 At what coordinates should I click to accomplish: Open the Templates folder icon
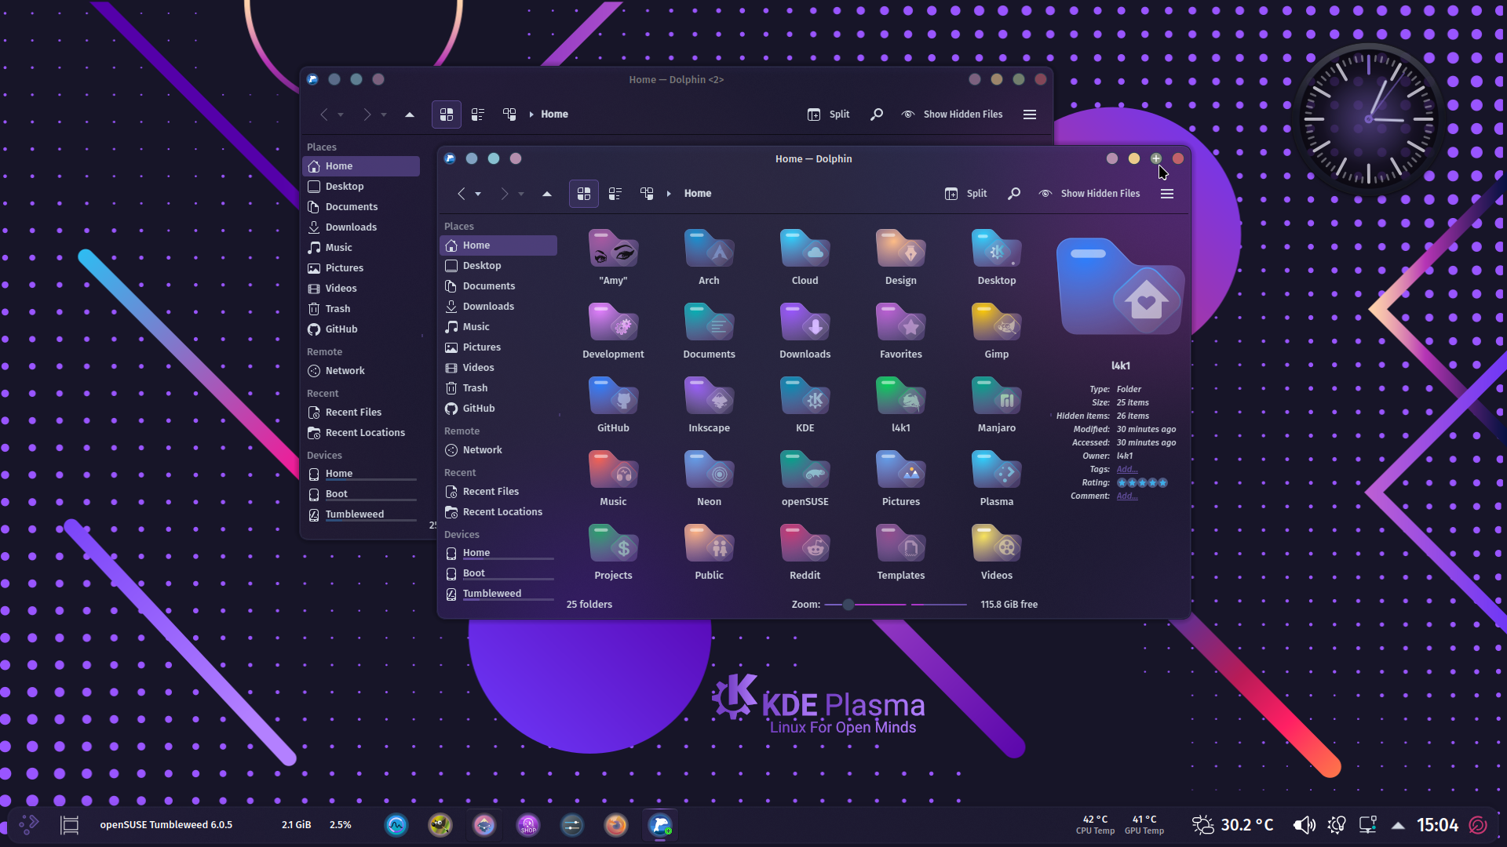point(900,544)
